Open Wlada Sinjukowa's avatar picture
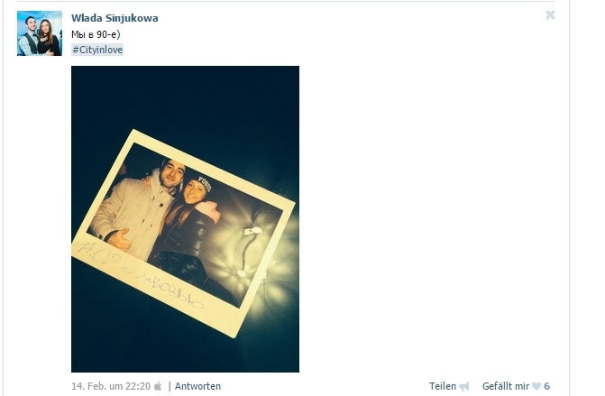Screen dimensions: 605x396 (40, 33)
